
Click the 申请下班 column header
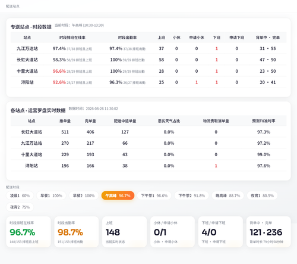tap(237, 38)
